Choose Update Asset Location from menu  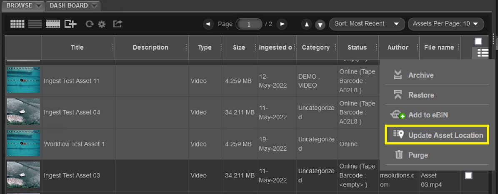[437, 135]
